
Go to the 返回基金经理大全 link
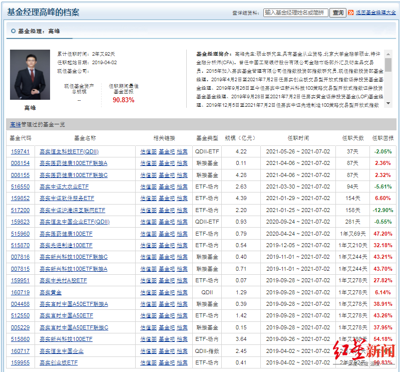point(375,13)
